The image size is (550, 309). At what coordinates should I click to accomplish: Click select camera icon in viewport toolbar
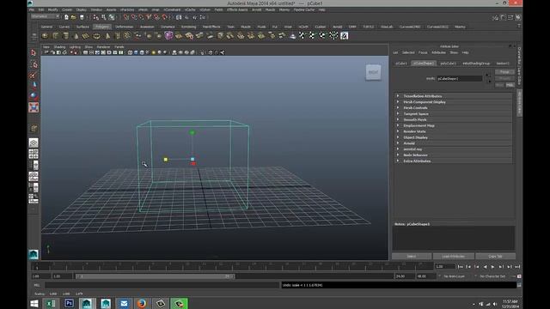(x=46, y=52)
